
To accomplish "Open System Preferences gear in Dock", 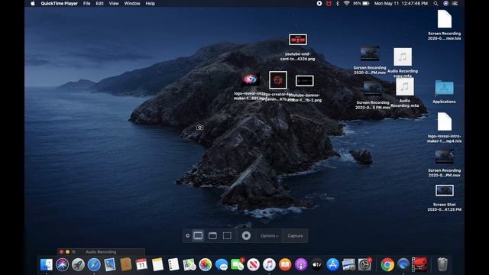I will tap(364, 265).
